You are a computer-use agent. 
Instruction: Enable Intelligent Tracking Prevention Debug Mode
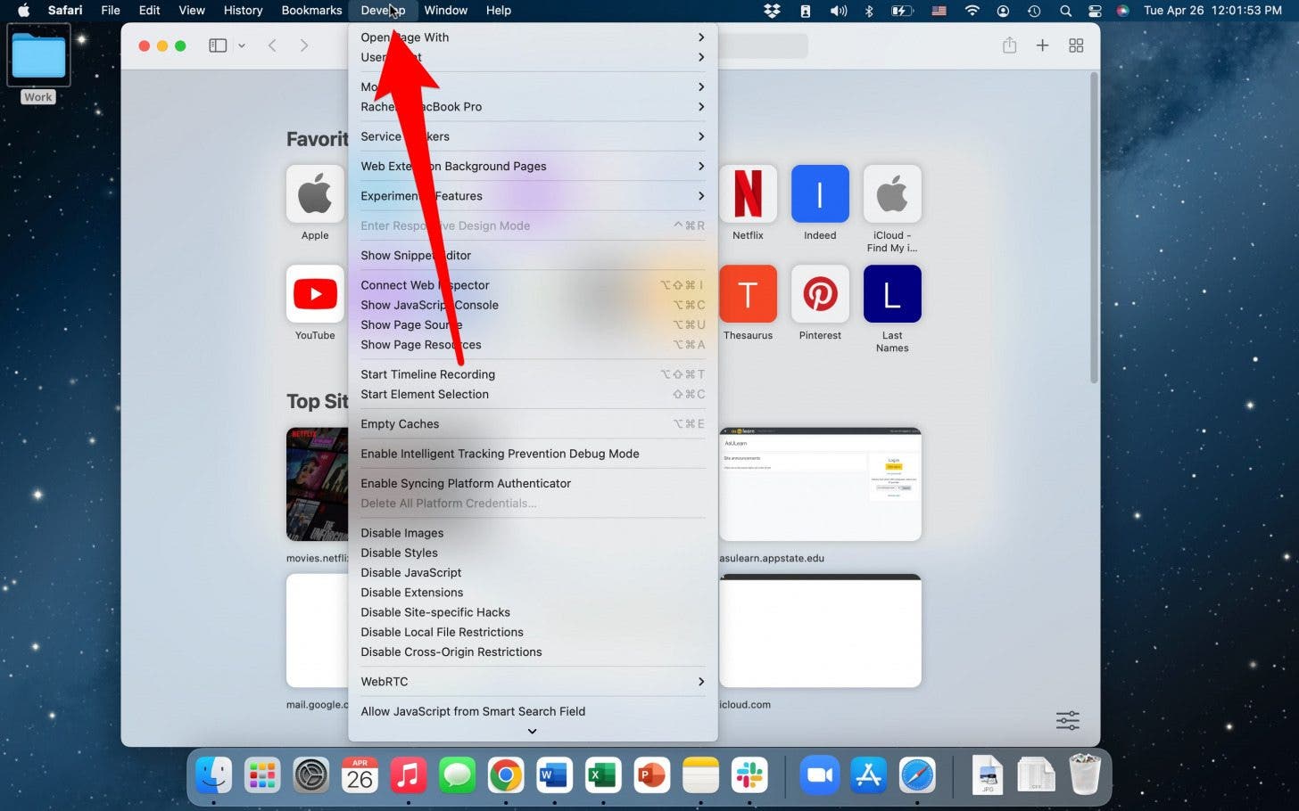(500, 454)
